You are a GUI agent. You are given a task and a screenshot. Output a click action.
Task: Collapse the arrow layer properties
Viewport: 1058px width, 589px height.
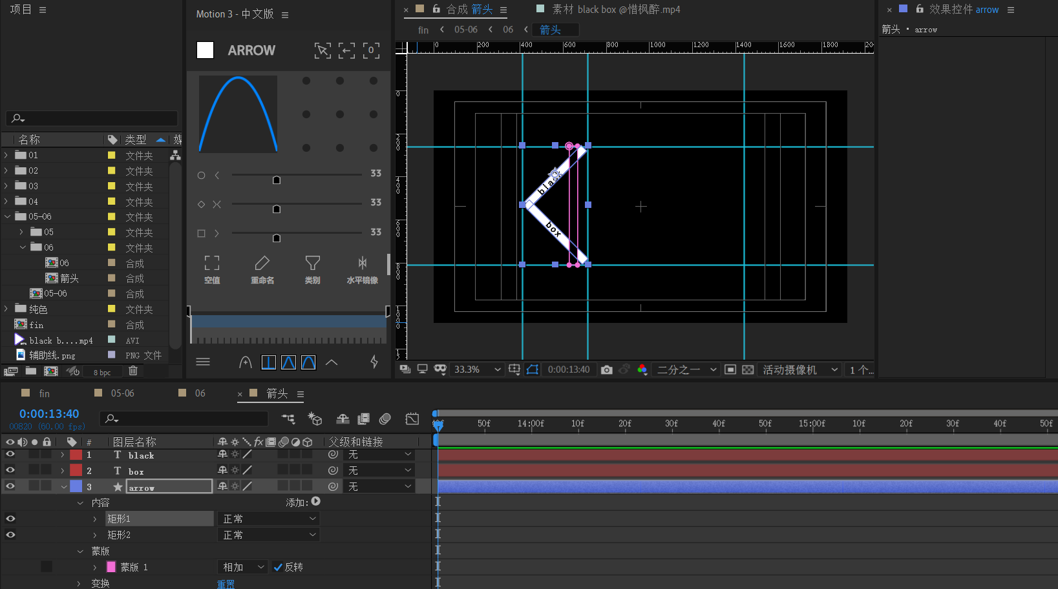pos(64,486)
